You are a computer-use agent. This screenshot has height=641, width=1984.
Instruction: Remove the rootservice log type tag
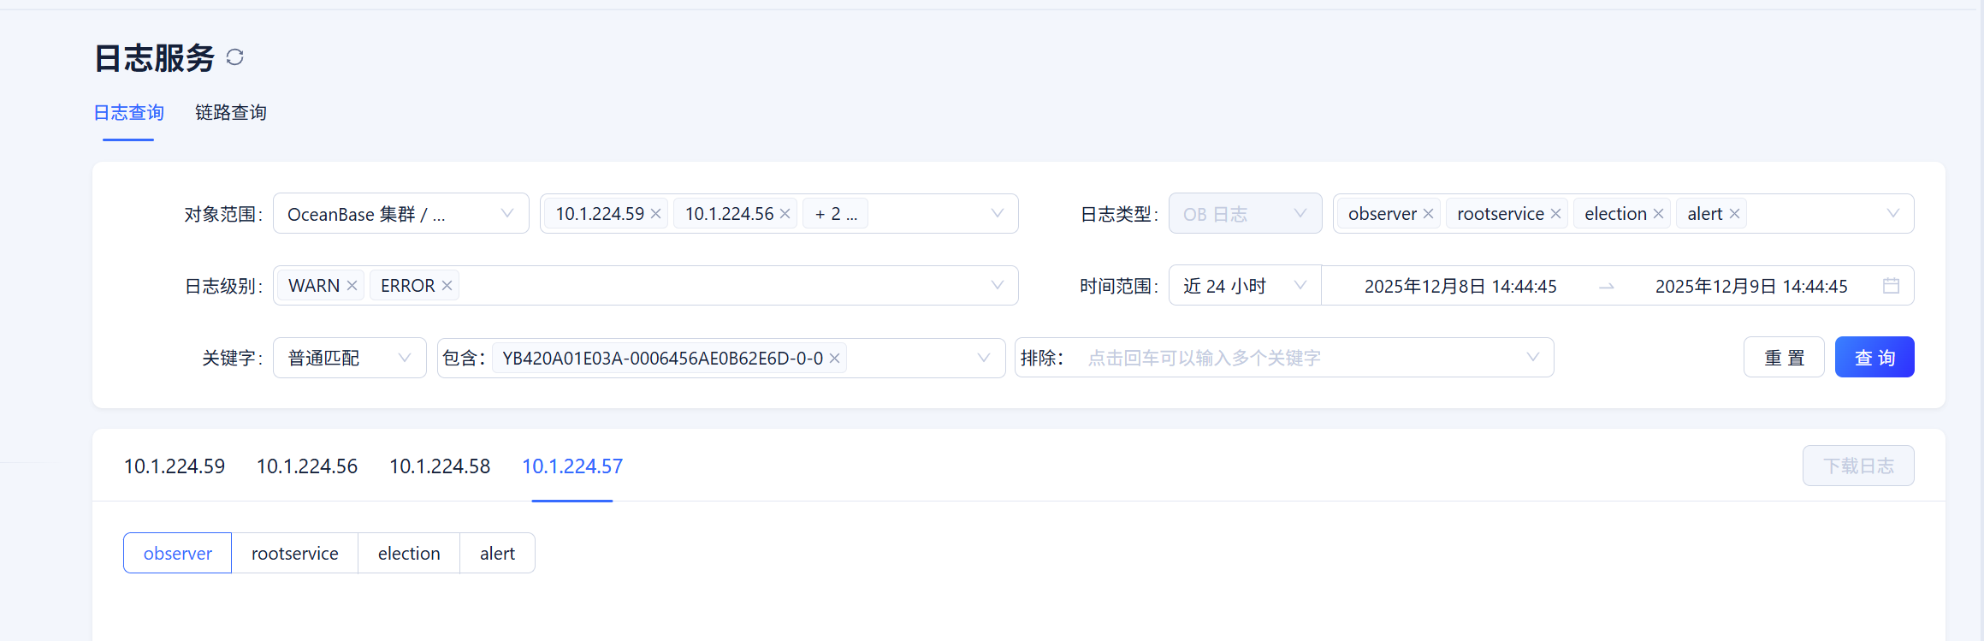click(1555, 214)
